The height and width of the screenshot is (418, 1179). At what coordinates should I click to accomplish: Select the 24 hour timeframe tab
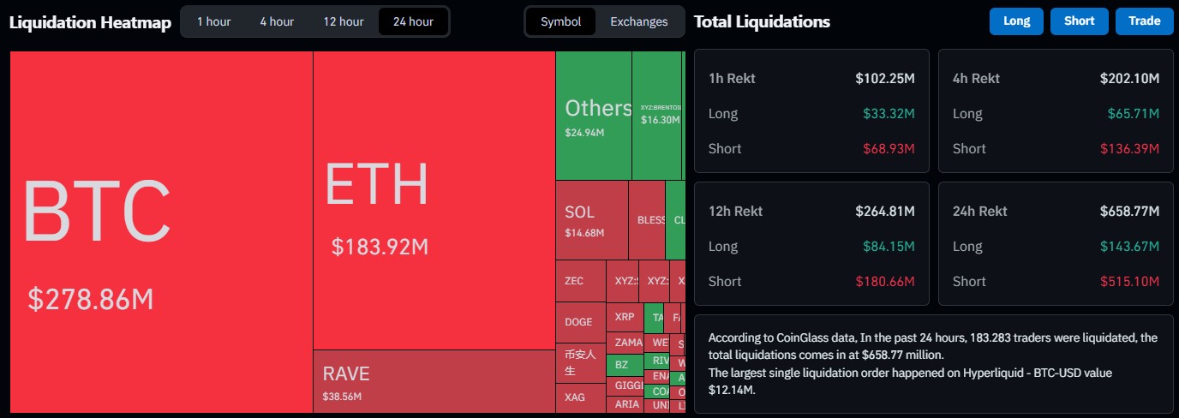(413, 21)
